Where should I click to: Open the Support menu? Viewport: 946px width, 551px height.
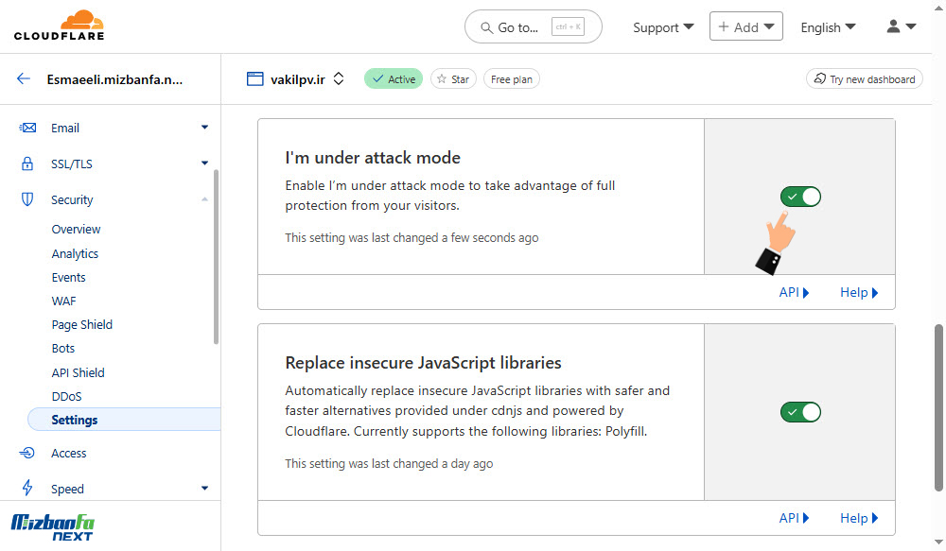[x=663, y=27]
